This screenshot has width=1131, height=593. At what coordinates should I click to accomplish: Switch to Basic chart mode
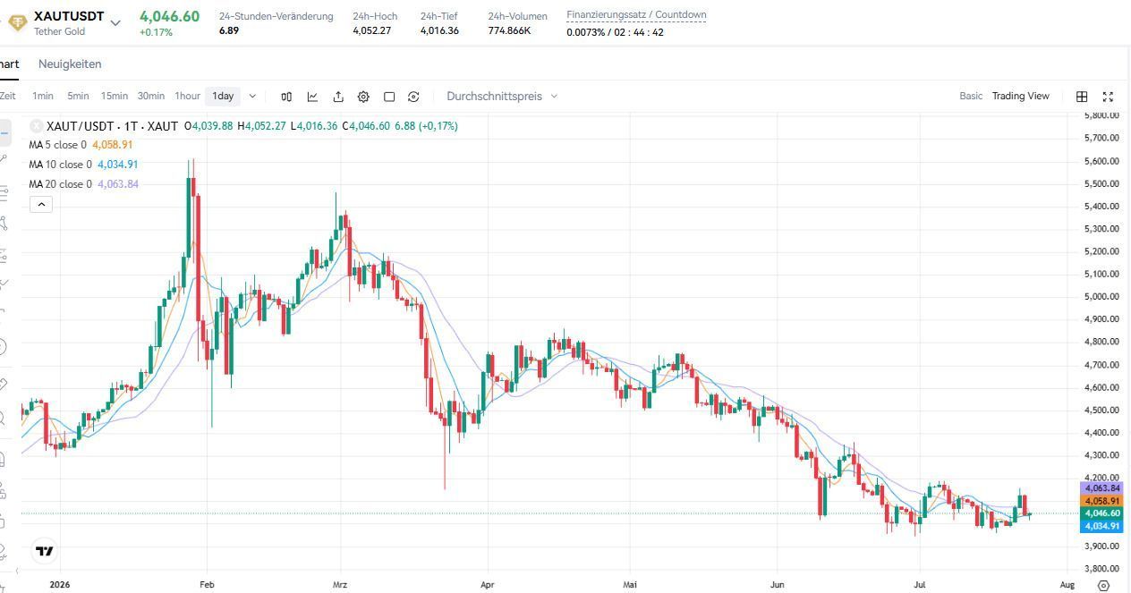click(x=971, y=97)
